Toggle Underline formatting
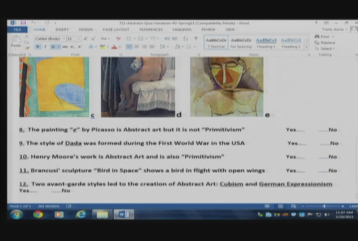The height and width of the screenshot is (241, 358). pos(53,47)
